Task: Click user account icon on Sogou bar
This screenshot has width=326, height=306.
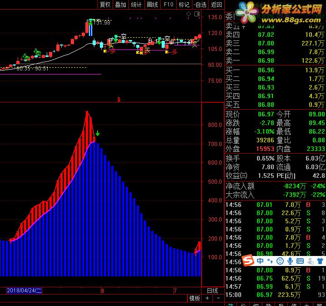Action: 311,261
